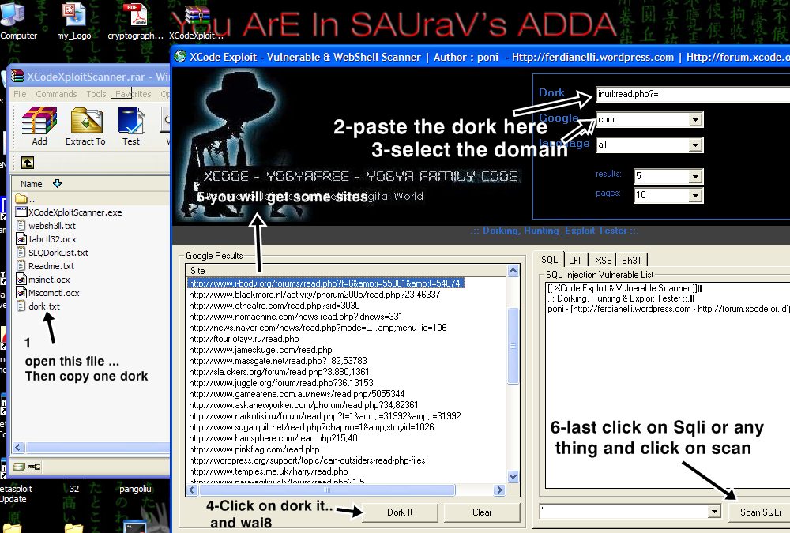790x533 pixels.
Task: Open the Favorites menu in WinRAR
Action: 133,94
